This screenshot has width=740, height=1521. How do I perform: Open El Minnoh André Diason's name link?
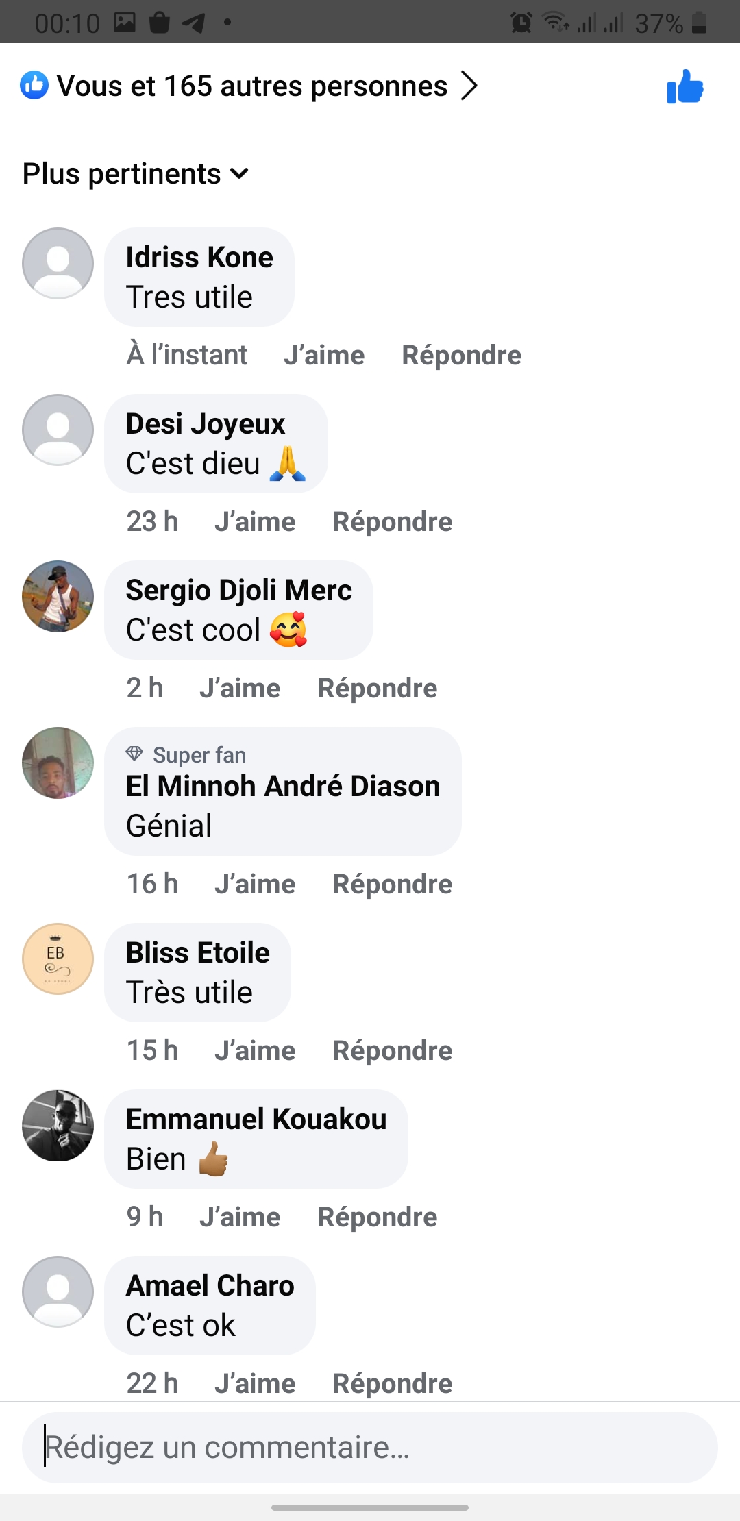pyautogui.click(x=282, y=787)
